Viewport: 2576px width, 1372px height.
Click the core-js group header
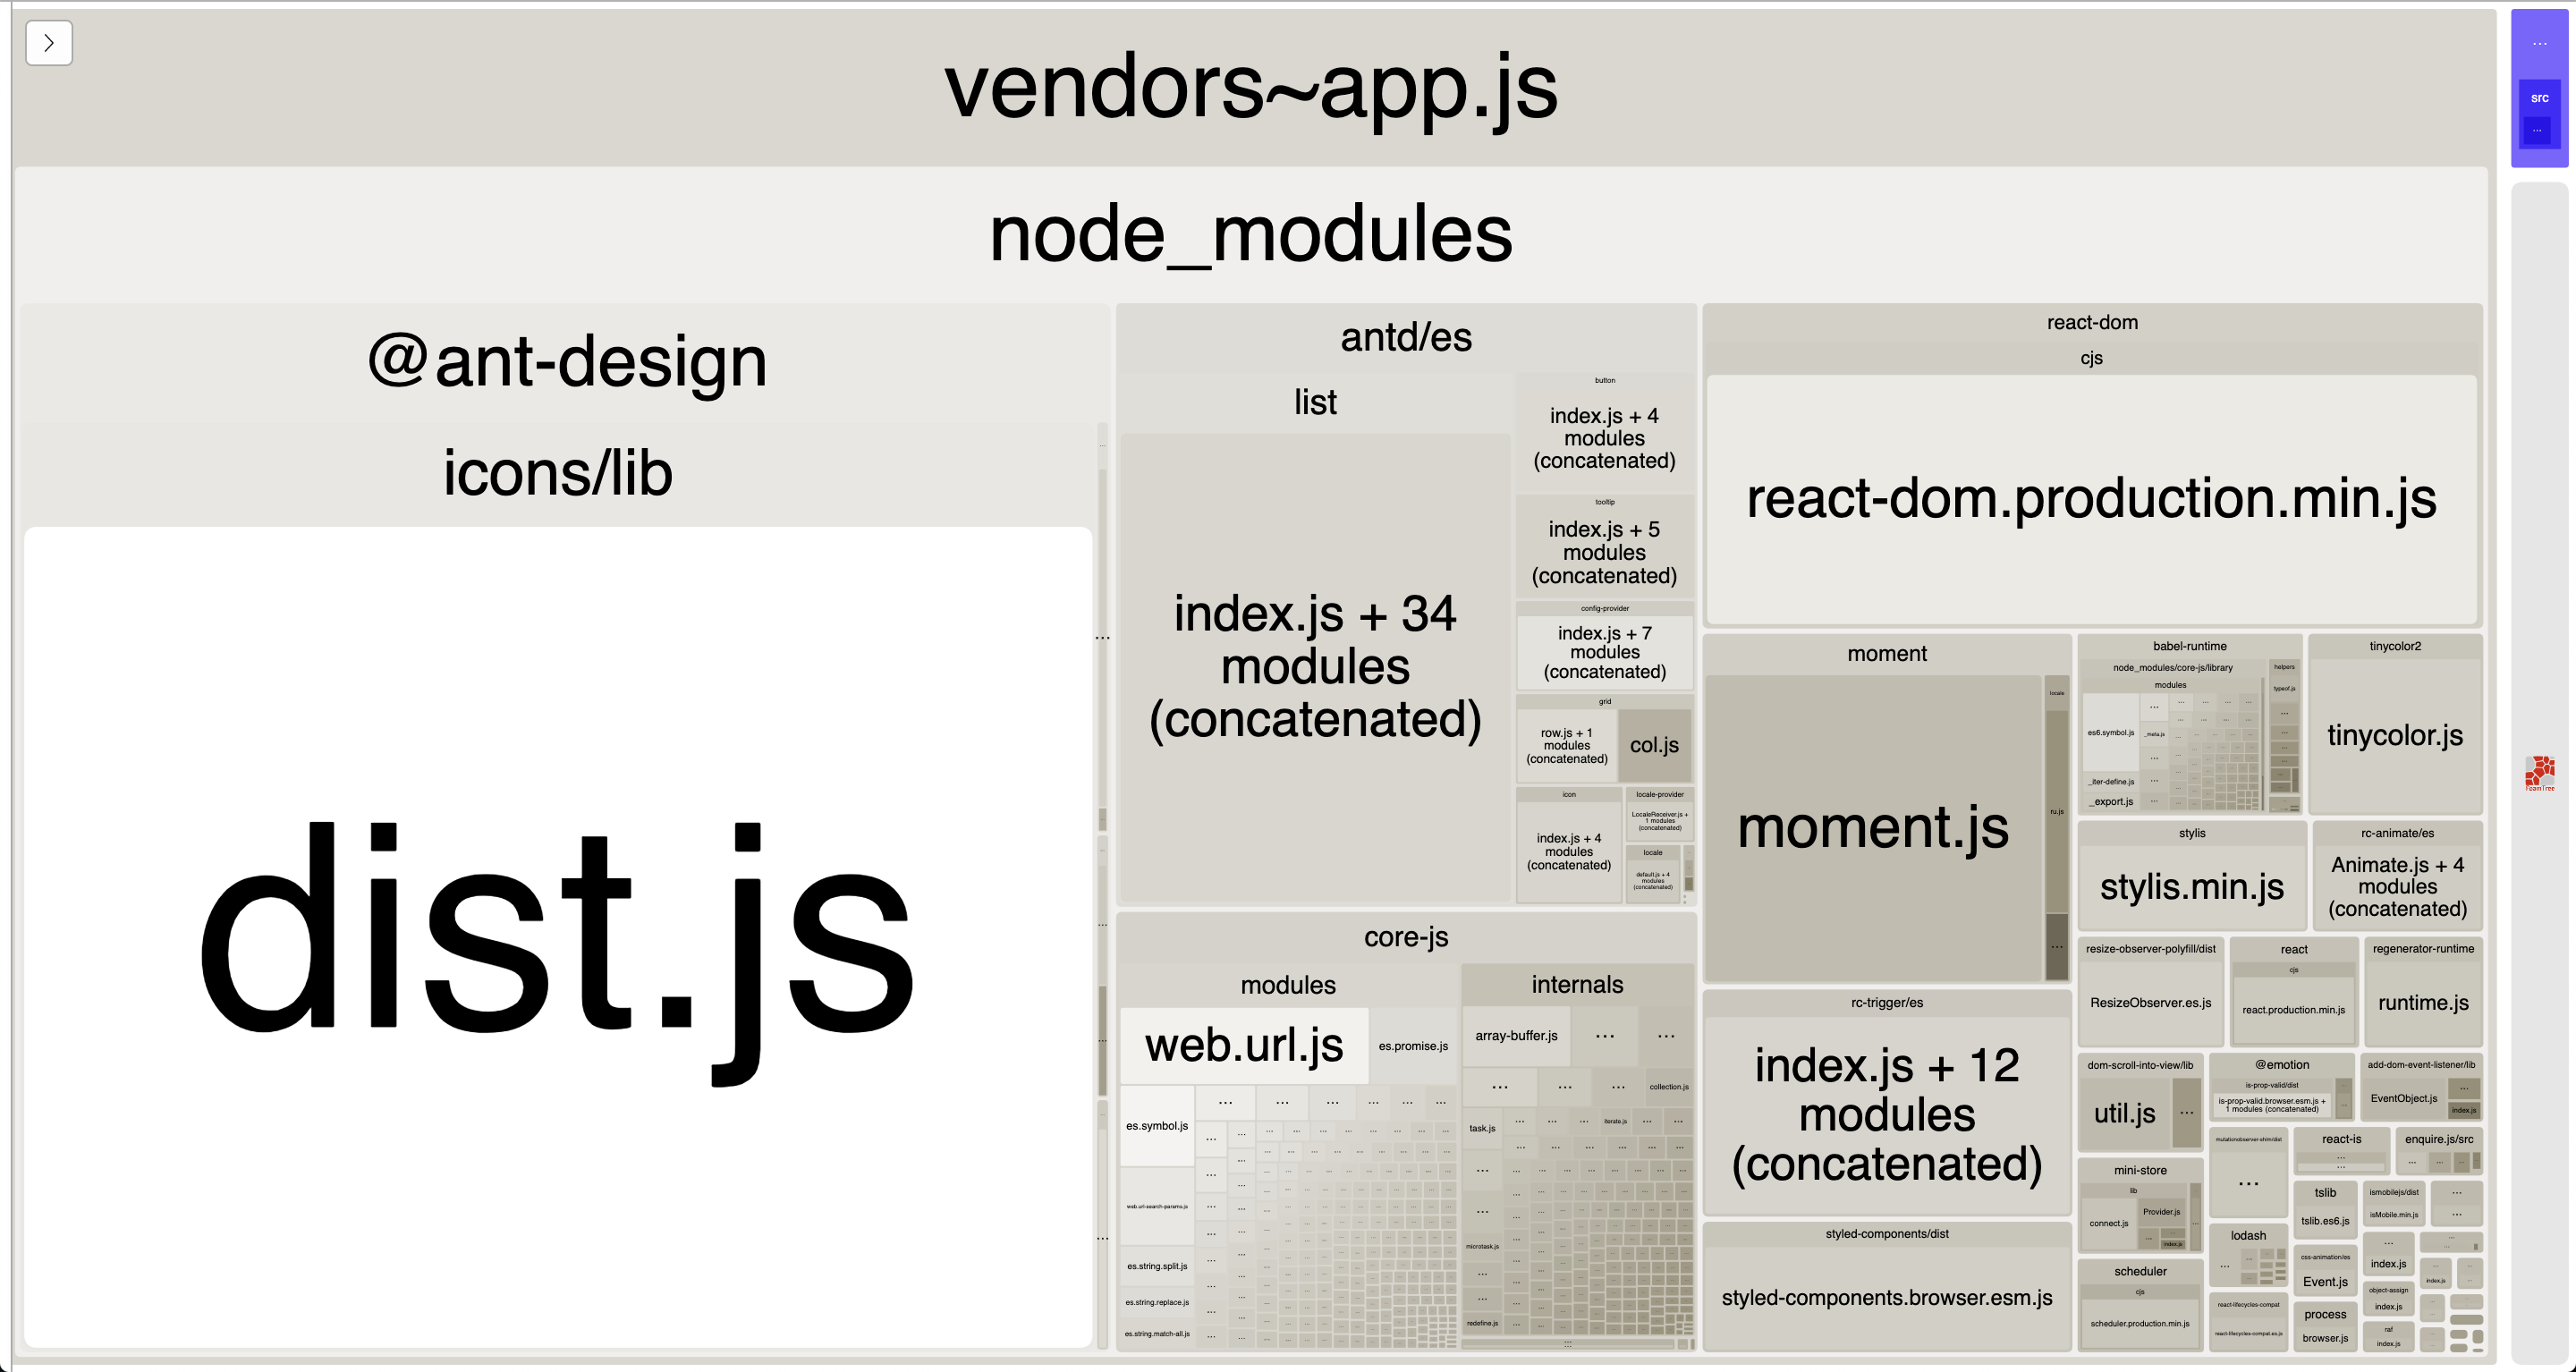(1405, 937)
